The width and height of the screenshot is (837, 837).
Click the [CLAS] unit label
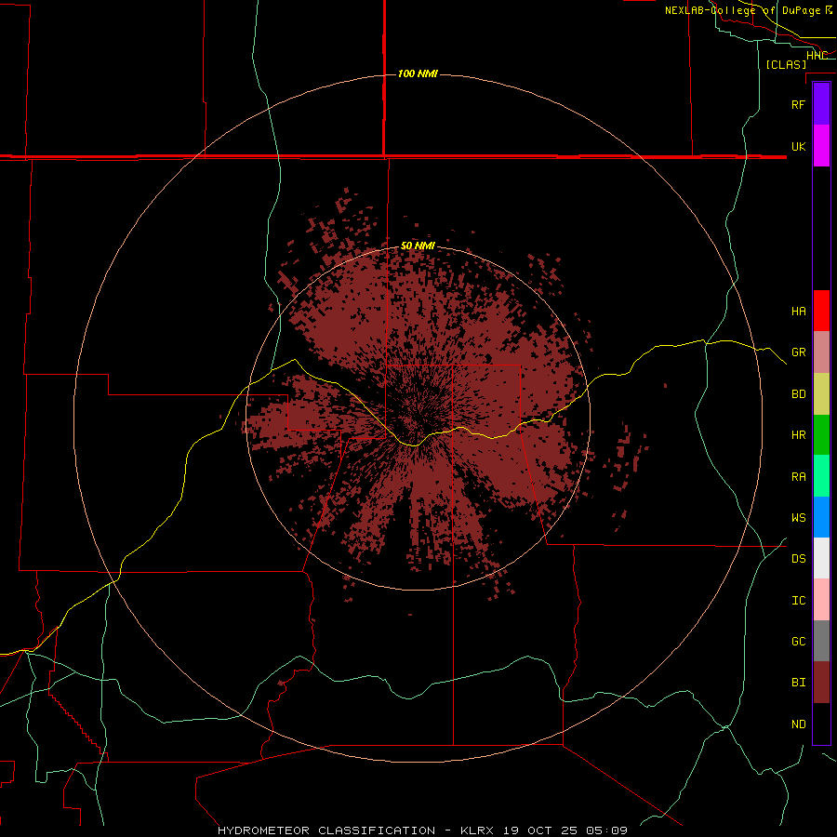coord(786,64)
